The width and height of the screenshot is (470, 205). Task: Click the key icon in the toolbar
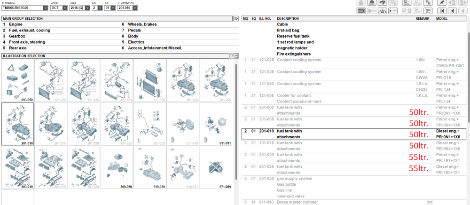pos(372,11)
